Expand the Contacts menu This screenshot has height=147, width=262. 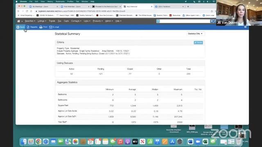click(76, 21)
